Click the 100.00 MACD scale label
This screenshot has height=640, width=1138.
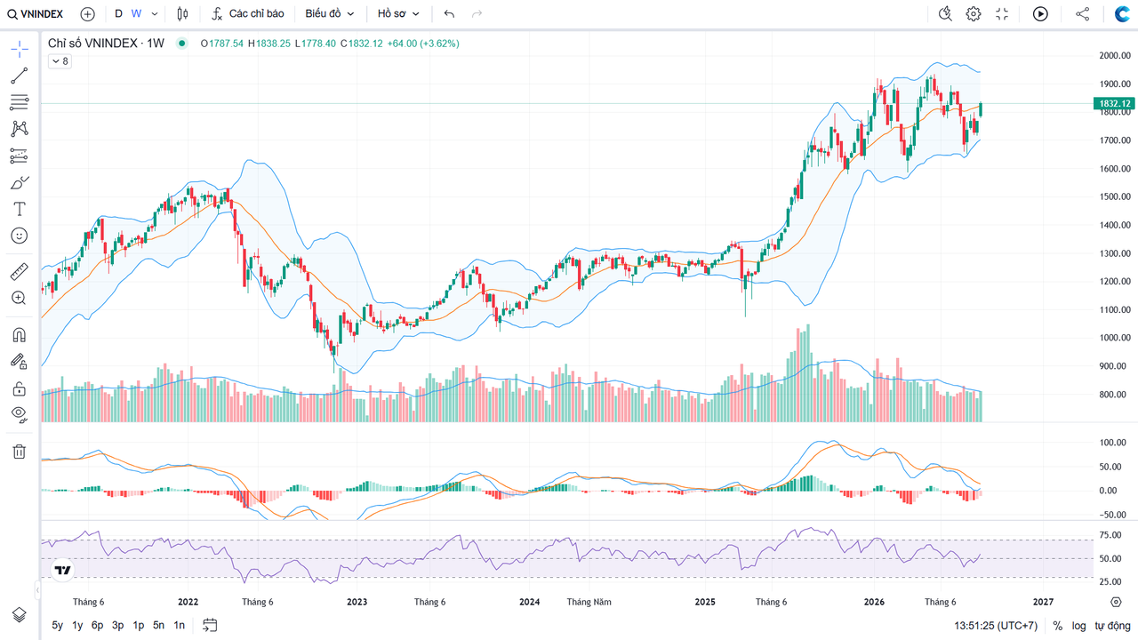pyautogui.click(x=1112, y=443)
